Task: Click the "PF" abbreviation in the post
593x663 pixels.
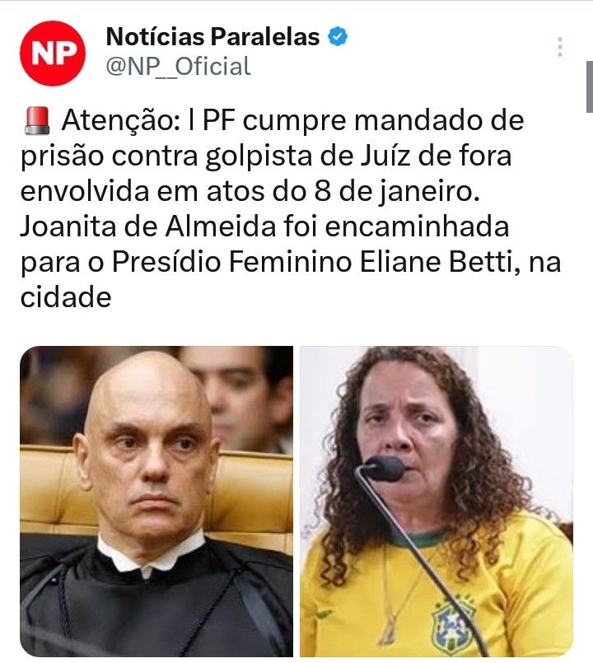Action: pyautogui.click(x=219, y=120)
